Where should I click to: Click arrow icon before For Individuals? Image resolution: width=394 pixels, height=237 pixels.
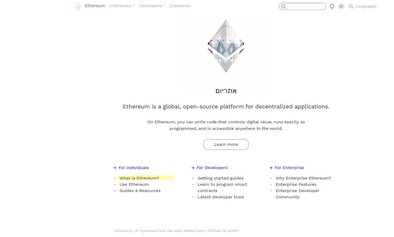click(115, 168)
